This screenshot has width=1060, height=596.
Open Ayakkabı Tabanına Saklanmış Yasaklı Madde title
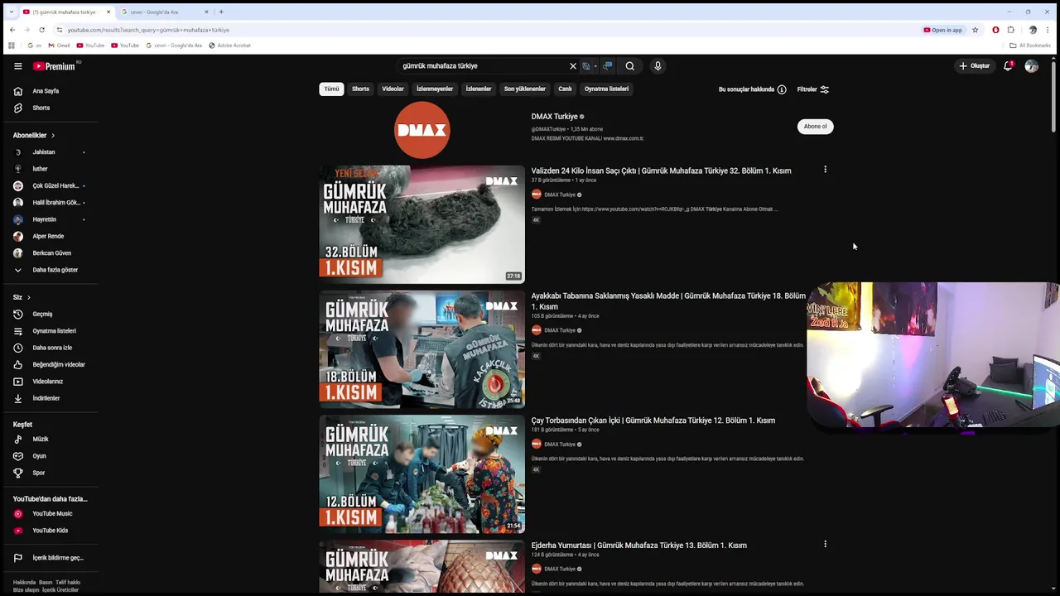[668, 301]
